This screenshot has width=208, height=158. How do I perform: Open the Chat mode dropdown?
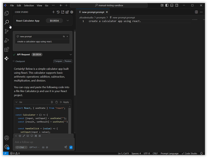click(21, 147)
